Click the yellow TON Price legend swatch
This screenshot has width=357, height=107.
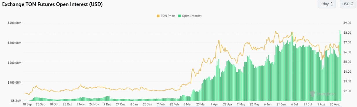(x=158, y=16)
